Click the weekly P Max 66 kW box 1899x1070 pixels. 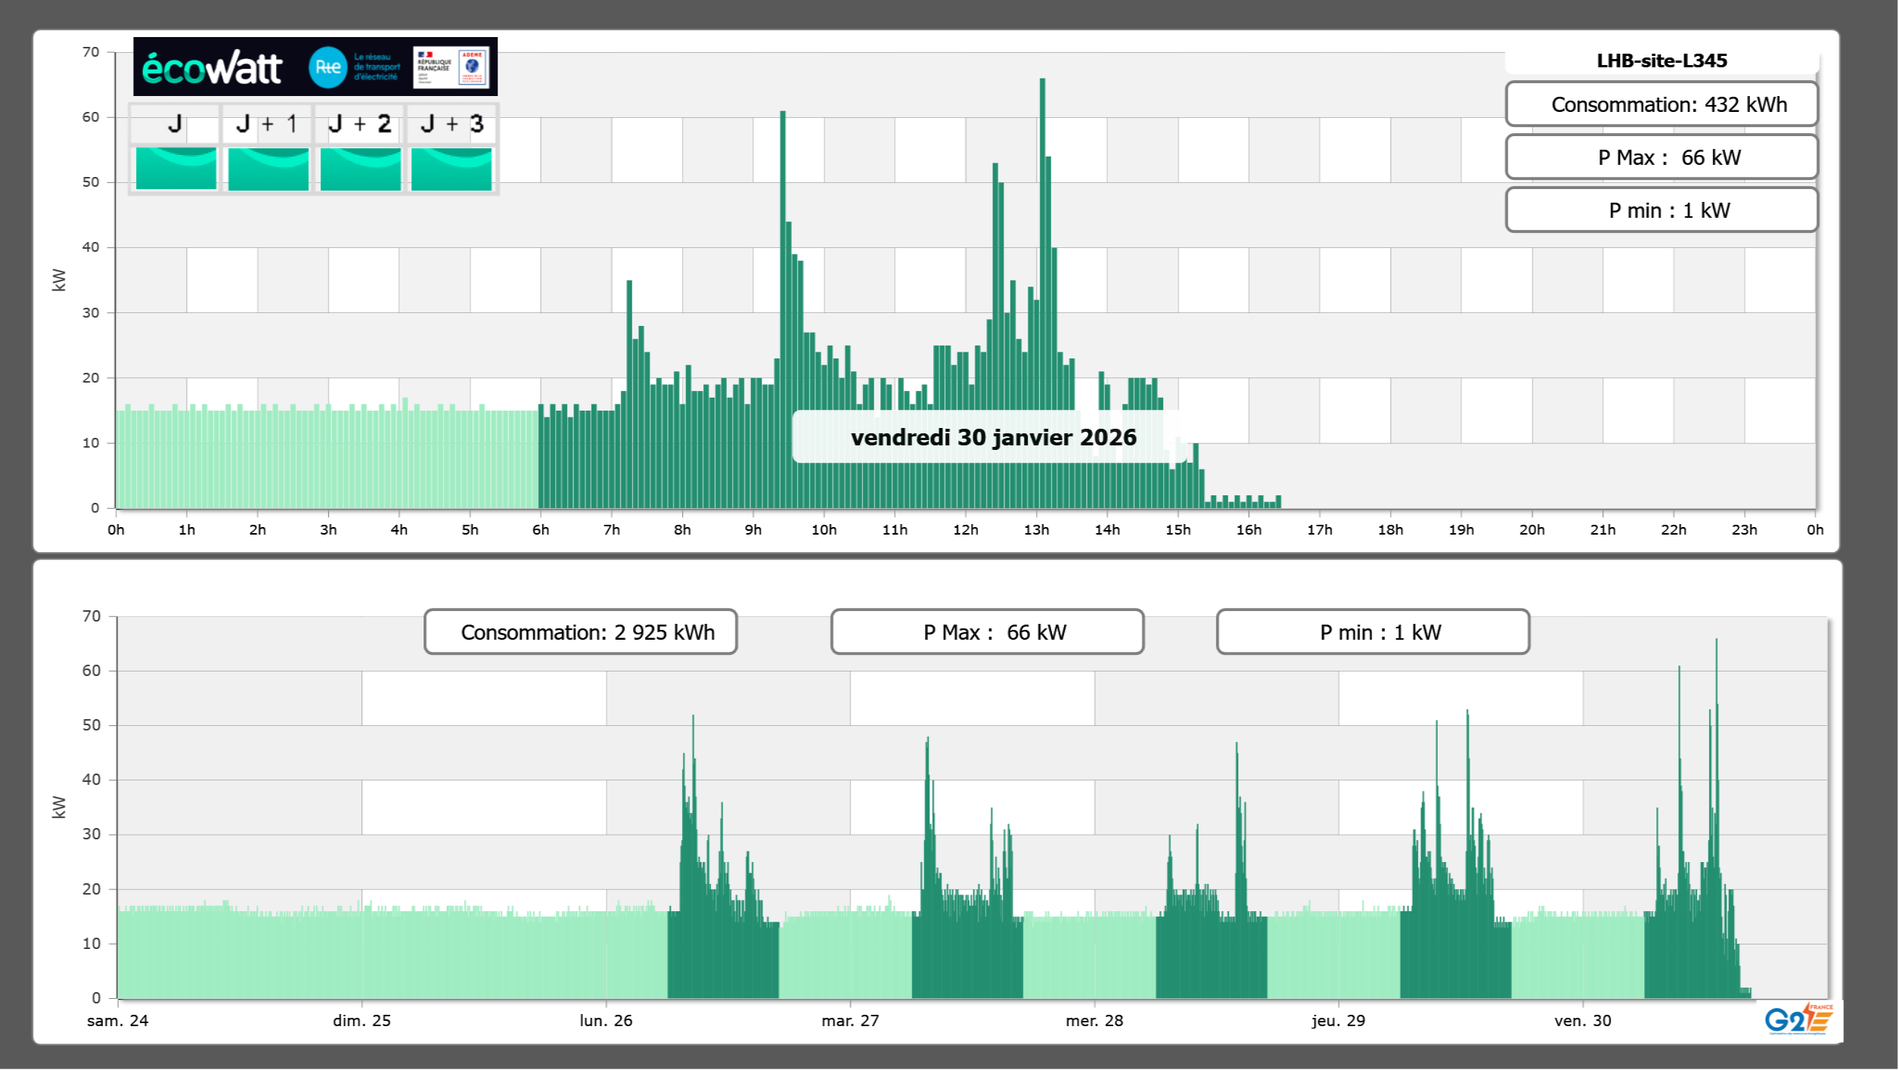pos(986,632)
